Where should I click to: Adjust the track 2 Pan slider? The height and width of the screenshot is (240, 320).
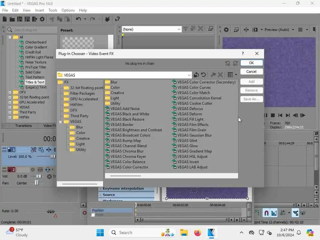click(36, 183)
